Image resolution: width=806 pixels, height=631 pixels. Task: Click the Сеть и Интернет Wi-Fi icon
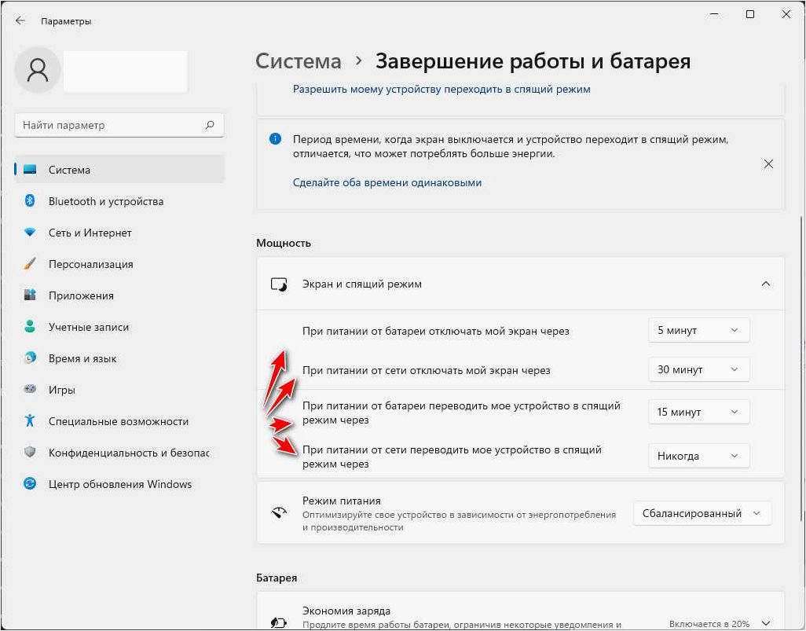30,233
